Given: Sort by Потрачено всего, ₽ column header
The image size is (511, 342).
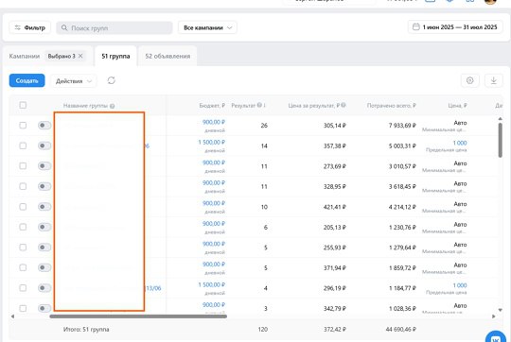Looking at the screenshot, I should [392, 106].
